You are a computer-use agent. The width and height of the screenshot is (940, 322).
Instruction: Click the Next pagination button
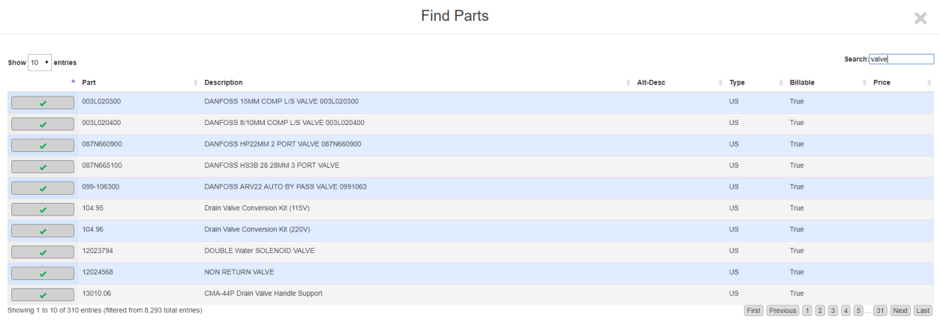900,311
